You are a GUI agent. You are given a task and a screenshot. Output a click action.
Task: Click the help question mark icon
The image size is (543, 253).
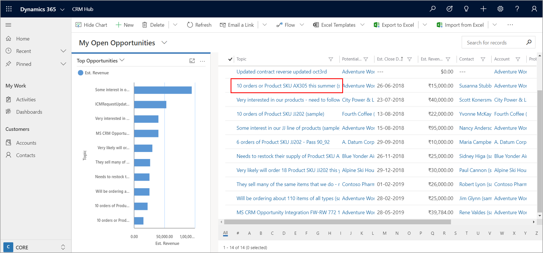click(x=517, y=9)
